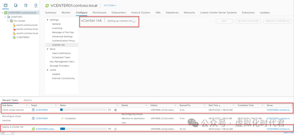The image size is (294, 135).
Task: Collapse the CONTOSO datacenter node
Action: click(x=5, y=17)
